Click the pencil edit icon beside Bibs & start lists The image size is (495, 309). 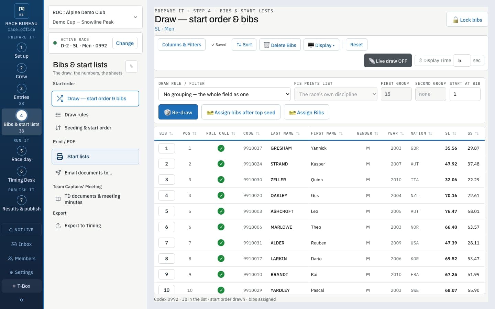click(132, 67)
